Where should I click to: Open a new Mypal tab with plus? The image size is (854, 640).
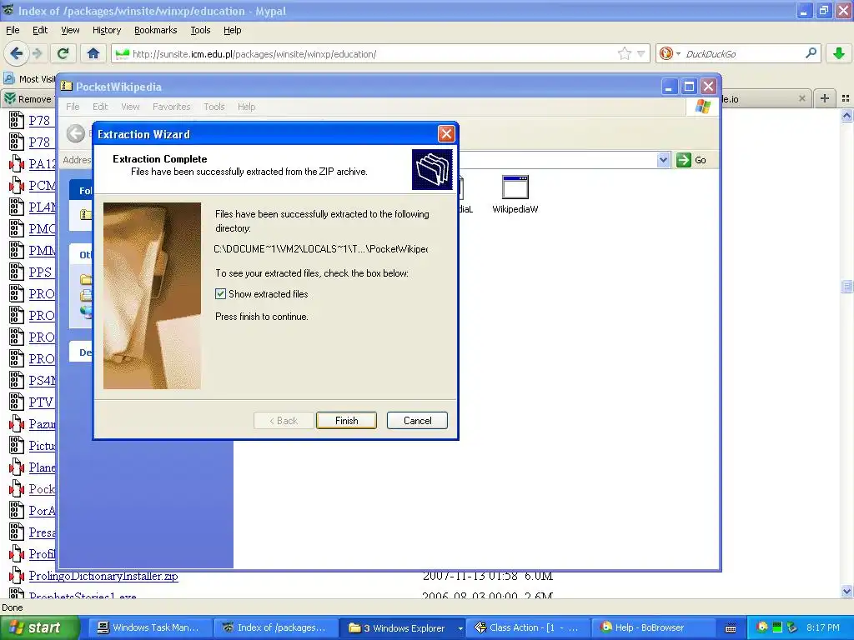point(825,98)
